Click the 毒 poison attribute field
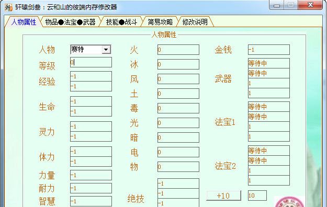 coord(178,108)
